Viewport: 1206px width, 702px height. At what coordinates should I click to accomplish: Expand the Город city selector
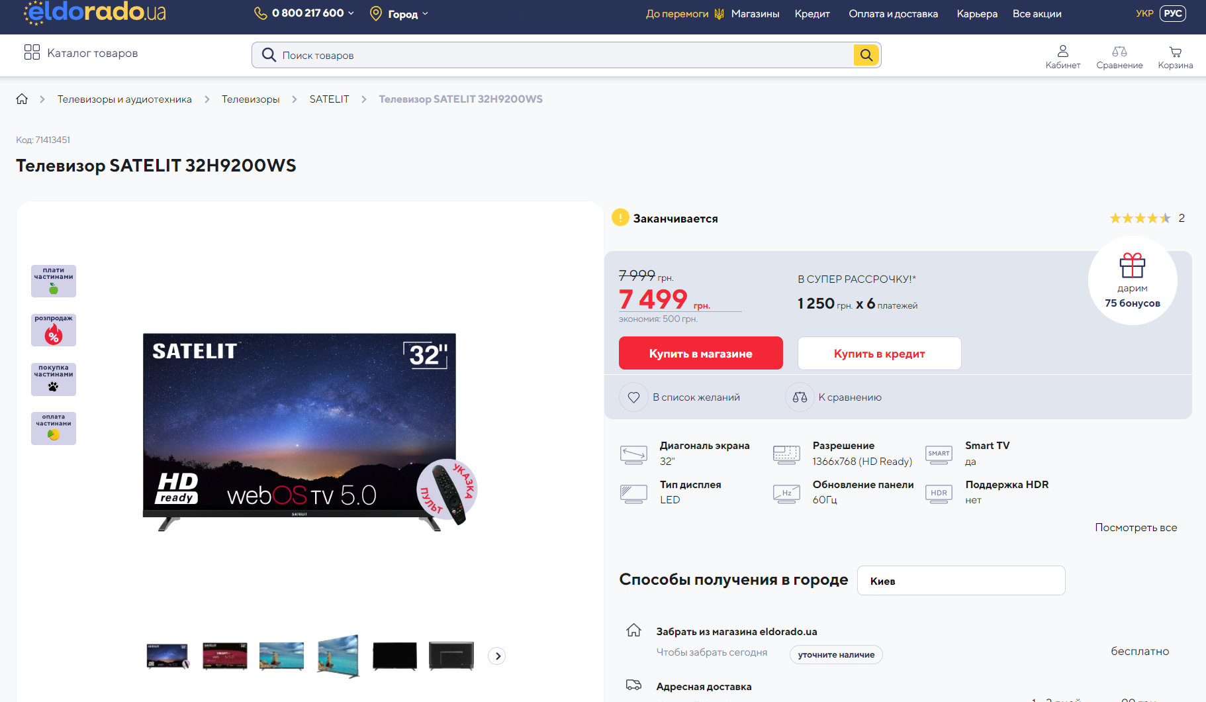399,14
